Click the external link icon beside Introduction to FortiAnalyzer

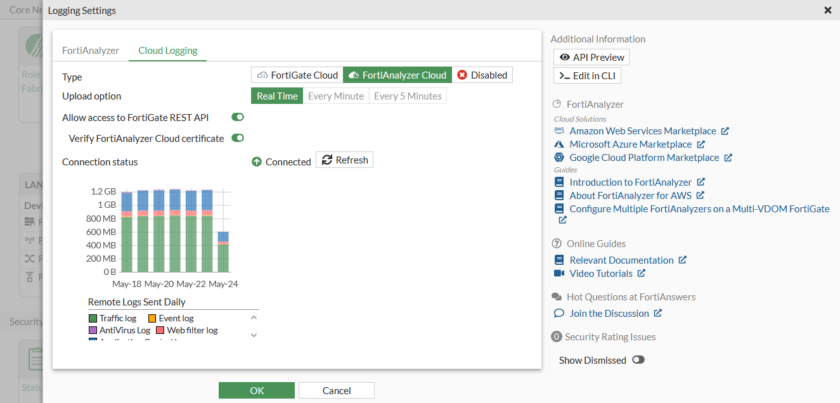pyautogui.click(x=701, y=182)
